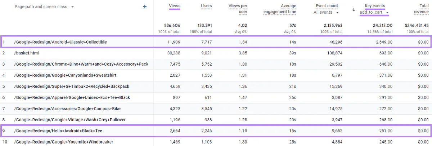Select the Android+Classic+Collectible page path
The width and height of the screenshot is (432, 146).
point(60,42)
